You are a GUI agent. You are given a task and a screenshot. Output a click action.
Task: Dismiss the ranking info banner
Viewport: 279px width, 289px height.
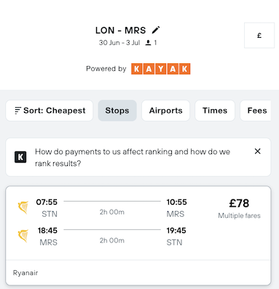click(258, 151)
